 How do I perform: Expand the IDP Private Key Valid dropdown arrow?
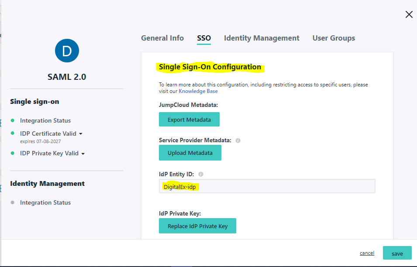[x=83, y=154]
